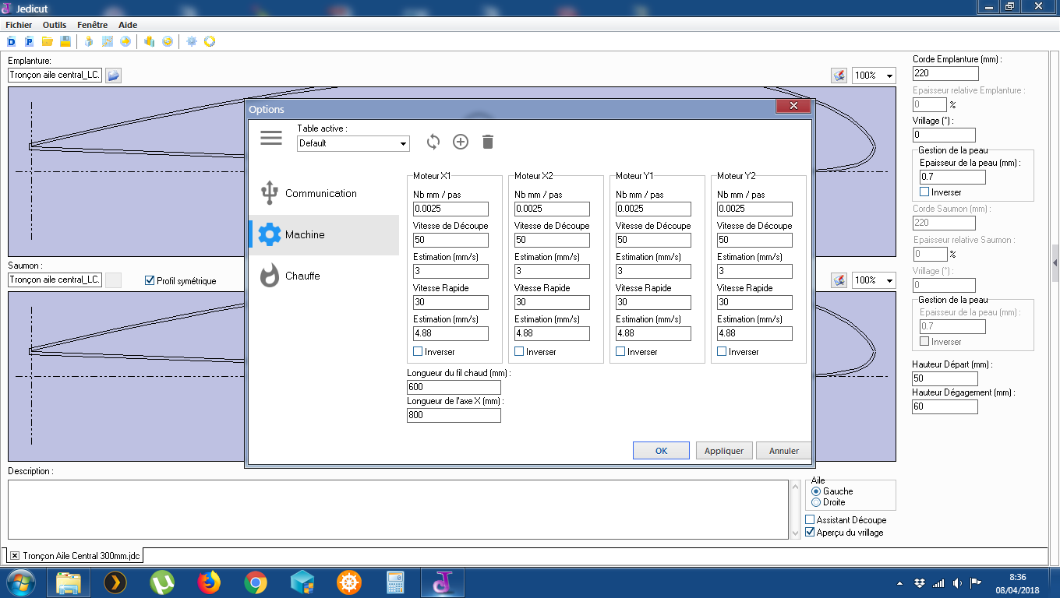This screenshot has width=1060, height=598.
Task: Tick the Assistant Découpe checkbox
Action: click(810, 520)
